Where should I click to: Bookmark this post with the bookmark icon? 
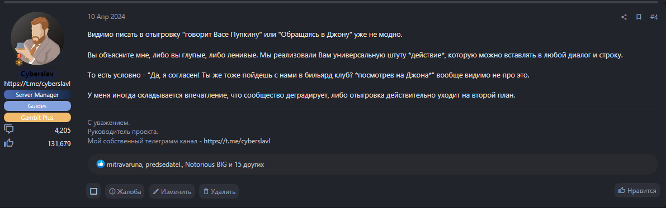click(639, 17)
